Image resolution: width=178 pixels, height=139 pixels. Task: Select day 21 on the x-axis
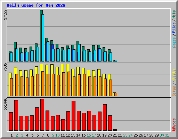115,135
